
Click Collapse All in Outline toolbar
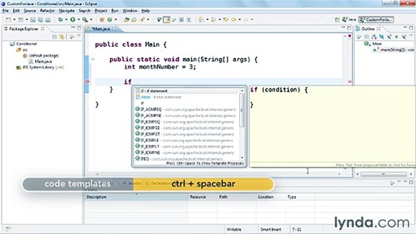click(367, 37)
